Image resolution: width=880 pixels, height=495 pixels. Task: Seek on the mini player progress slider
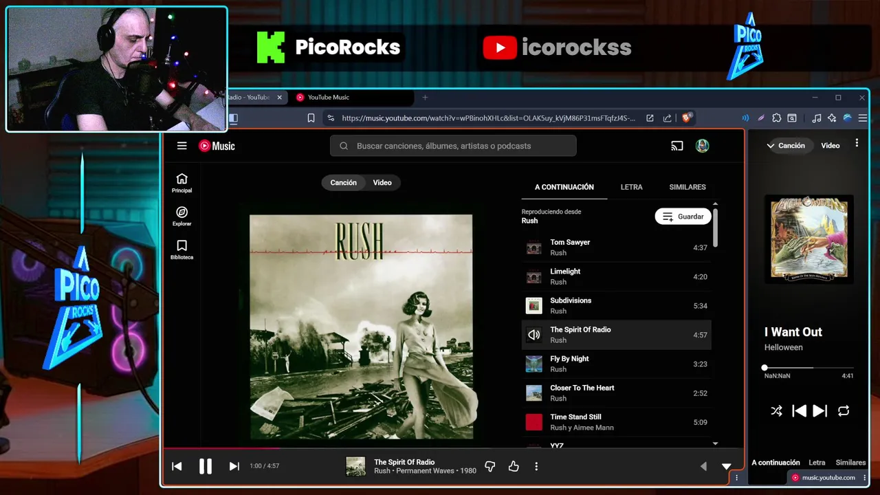click(x=808, y=368)
